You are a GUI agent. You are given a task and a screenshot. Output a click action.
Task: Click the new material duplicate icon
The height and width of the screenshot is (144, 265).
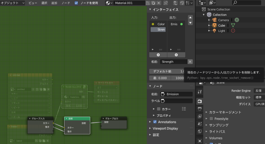(153, 3)
